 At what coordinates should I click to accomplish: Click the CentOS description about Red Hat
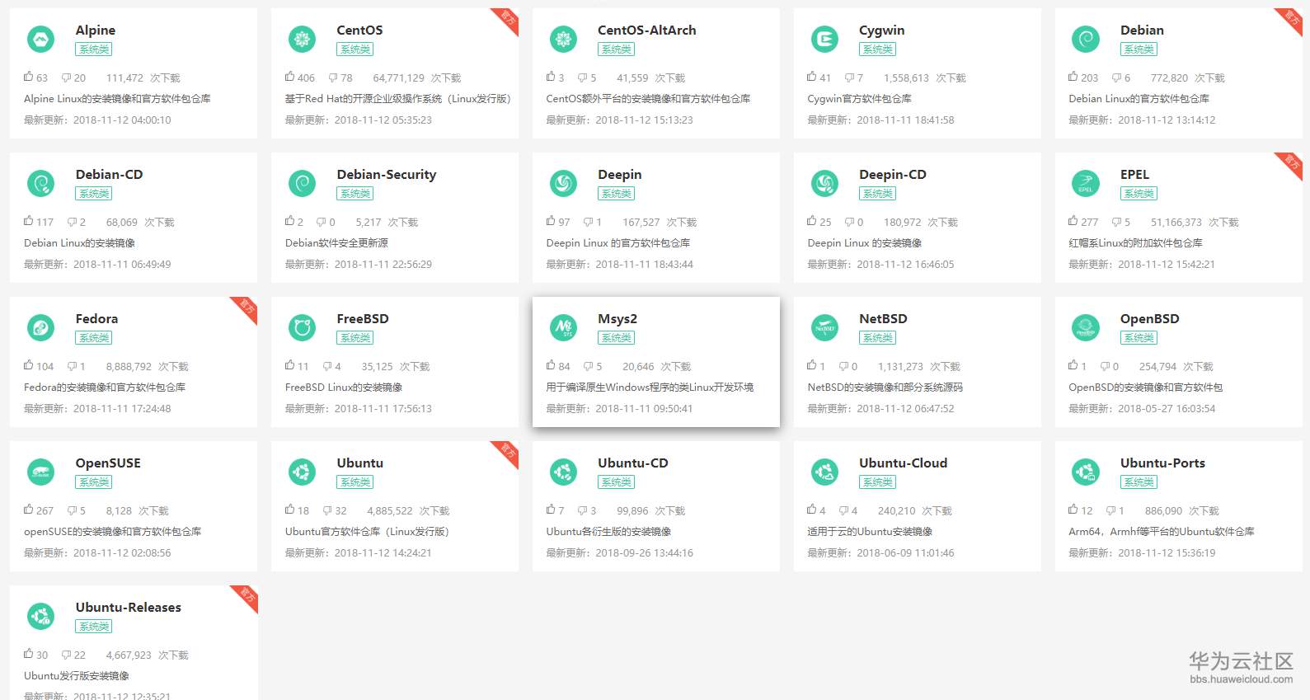click(x=397, y=99)
